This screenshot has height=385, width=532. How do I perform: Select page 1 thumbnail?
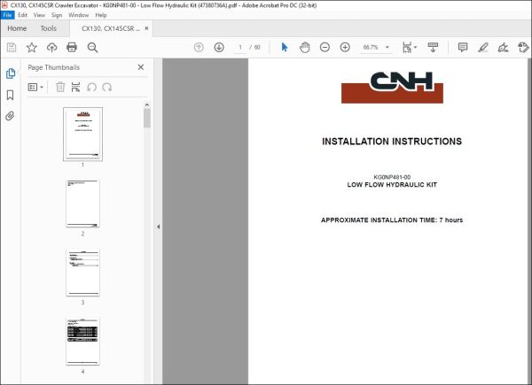tap(82, 135)
